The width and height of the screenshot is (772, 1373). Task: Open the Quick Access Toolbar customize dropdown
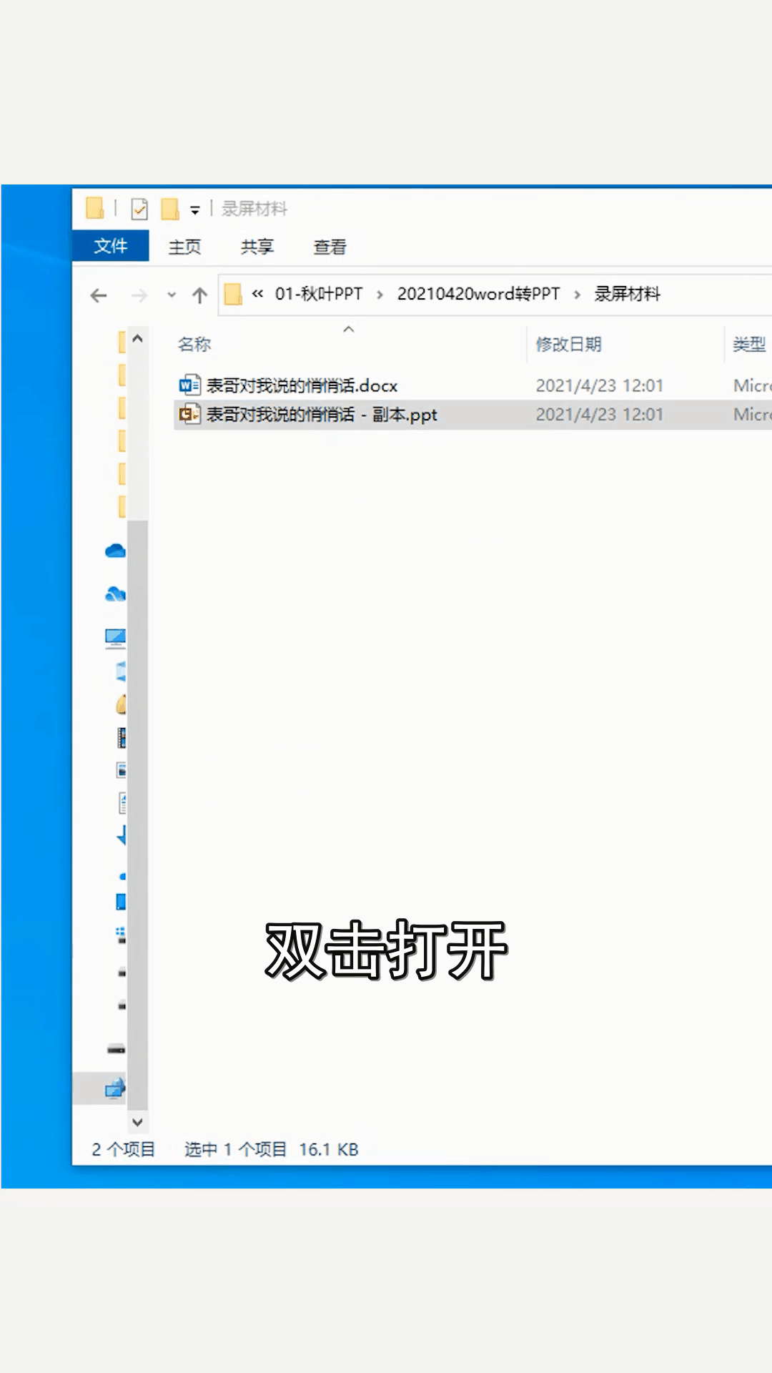tap(194, 210)
